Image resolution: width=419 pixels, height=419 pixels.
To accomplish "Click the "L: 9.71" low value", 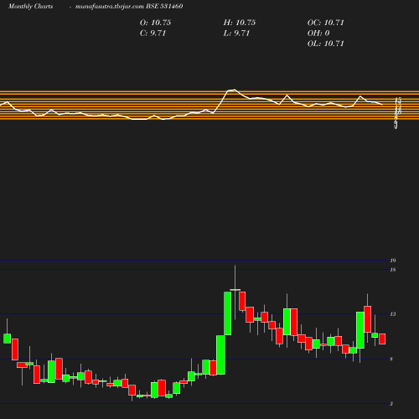I will (236, 34).
